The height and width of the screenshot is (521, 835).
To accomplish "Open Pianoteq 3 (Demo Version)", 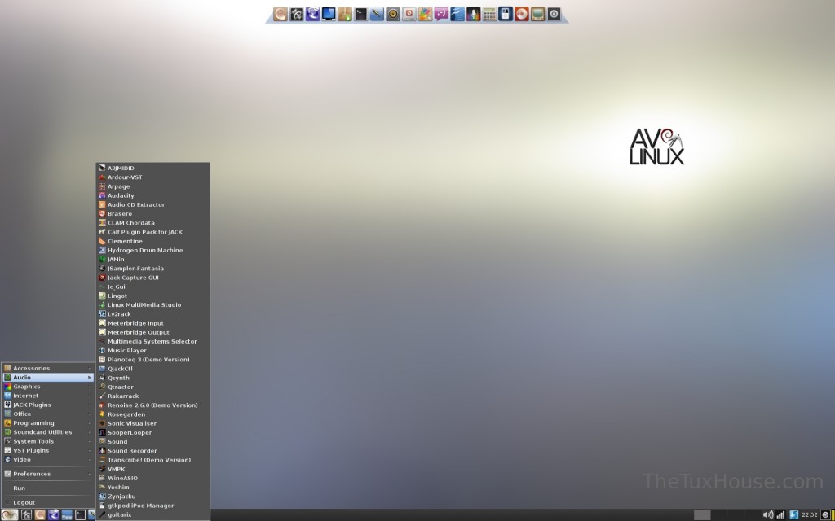I will click(x=152, y=359).
